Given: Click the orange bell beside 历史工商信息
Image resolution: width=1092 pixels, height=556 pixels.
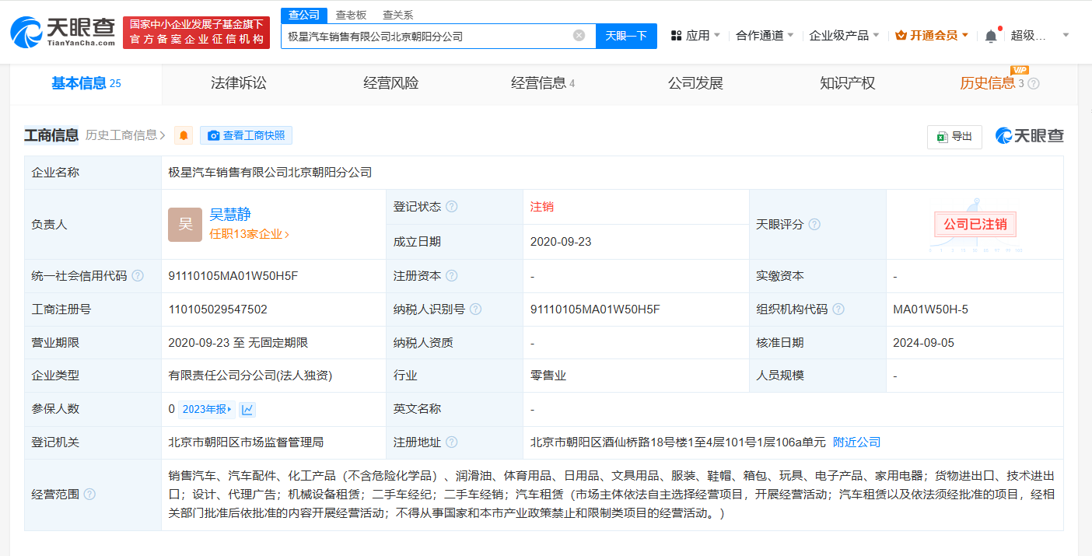Looking at the screenshot, I should pos(183,135).
